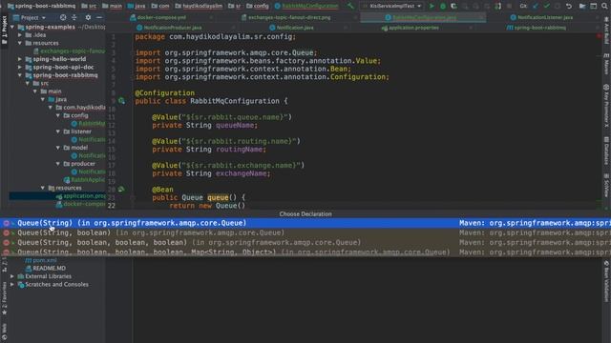Click the Git update project arrow
611x343 pixels.
click(x=536, y=6)
